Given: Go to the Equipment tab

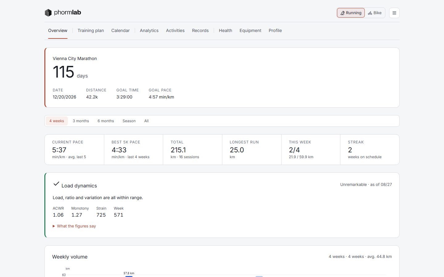Looking at the screenshot, I should 250,30.
